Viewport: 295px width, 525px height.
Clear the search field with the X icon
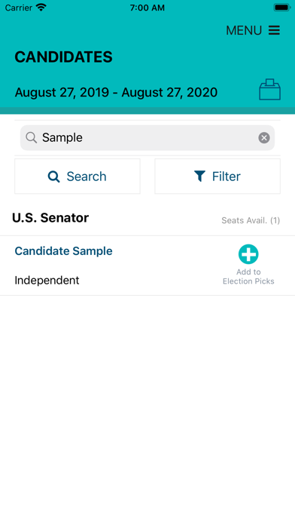tap(264, 137)
